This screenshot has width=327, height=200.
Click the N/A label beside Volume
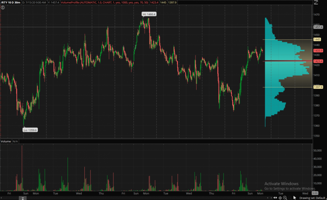(x=15, y=141)
